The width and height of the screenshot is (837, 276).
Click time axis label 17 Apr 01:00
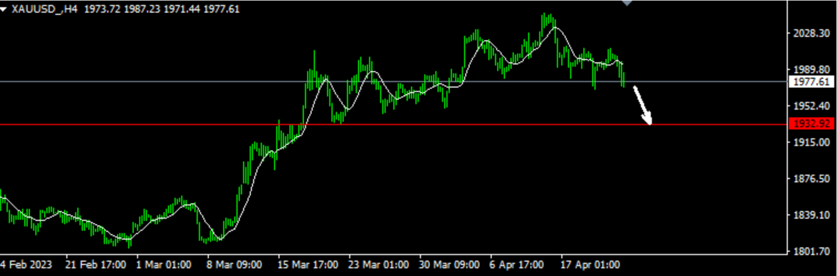(x=590, y=264)
